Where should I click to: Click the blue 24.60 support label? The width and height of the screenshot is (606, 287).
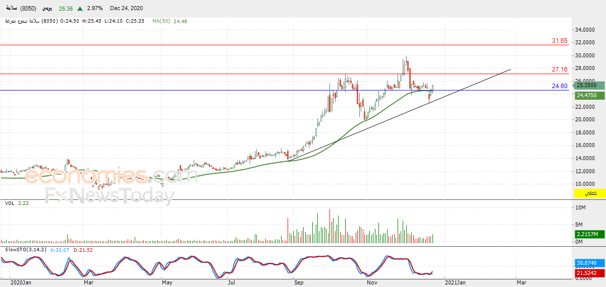[x=560, y=86]
